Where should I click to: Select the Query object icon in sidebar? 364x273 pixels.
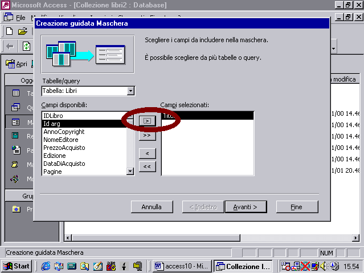click(15, 107)
